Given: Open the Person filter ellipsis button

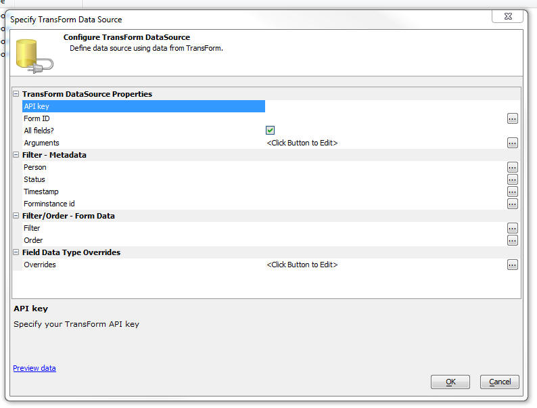Looking at the screenshot, I should [x=512, y=167].
